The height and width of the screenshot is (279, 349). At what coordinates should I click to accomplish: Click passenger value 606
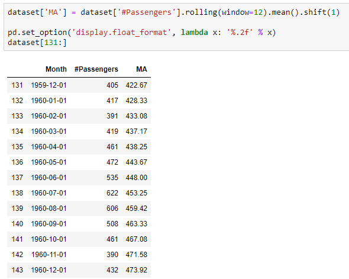point(112,208)
